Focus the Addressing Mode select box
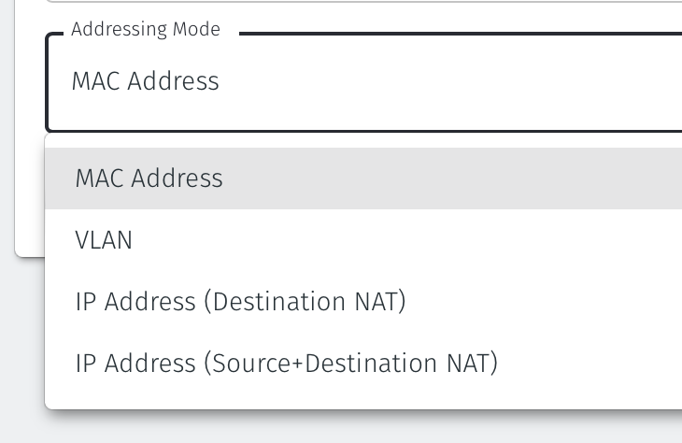The image size is (682, 443). 374,82
